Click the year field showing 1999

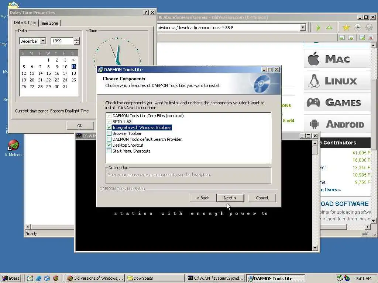pyautogui.click(x=62, y=41)
